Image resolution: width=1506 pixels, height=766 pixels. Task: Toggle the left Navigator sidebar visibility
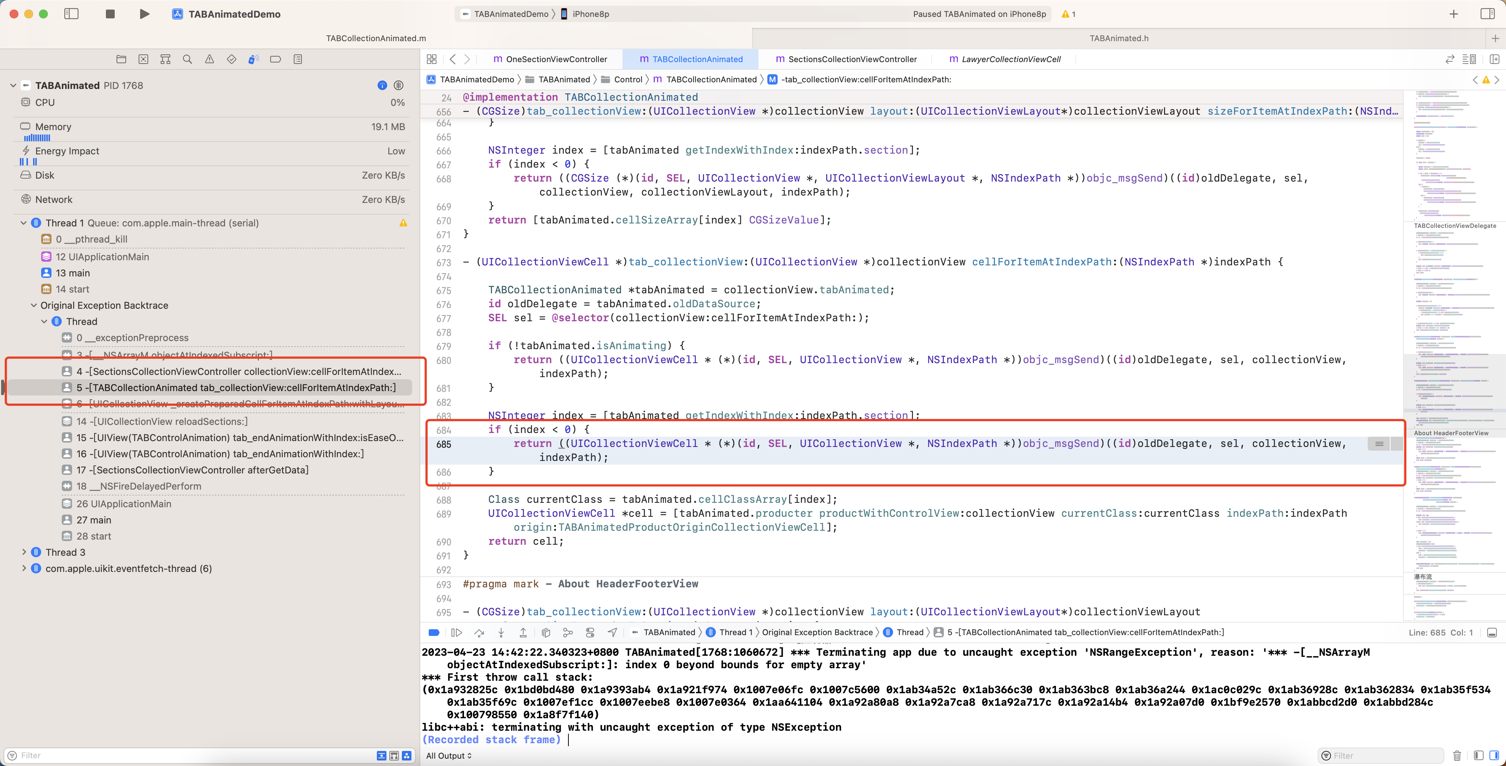click(x=71, y=14)
